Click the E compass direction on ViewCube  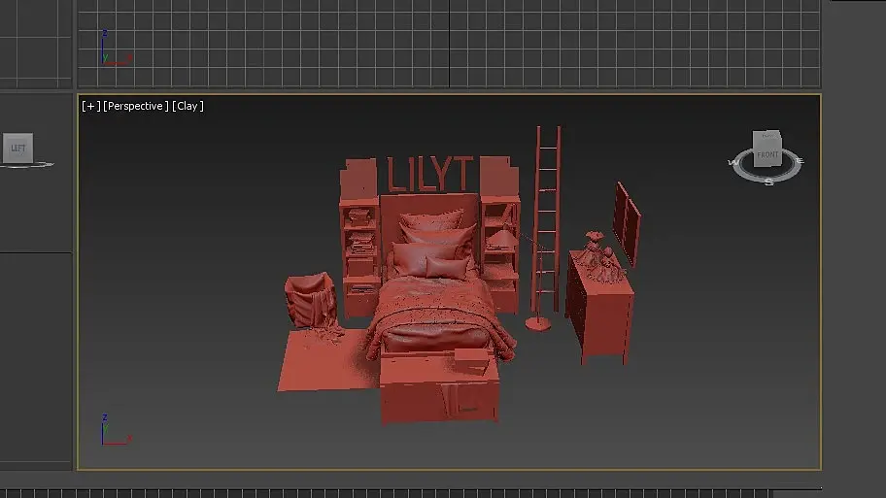[799, 161]
